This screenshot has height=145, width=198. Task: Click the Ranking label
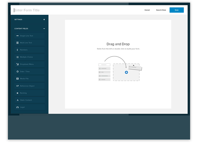point(23,93)
